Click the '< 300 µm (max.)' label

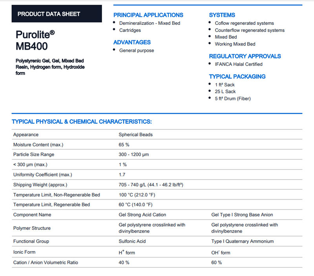click(30, 165)
